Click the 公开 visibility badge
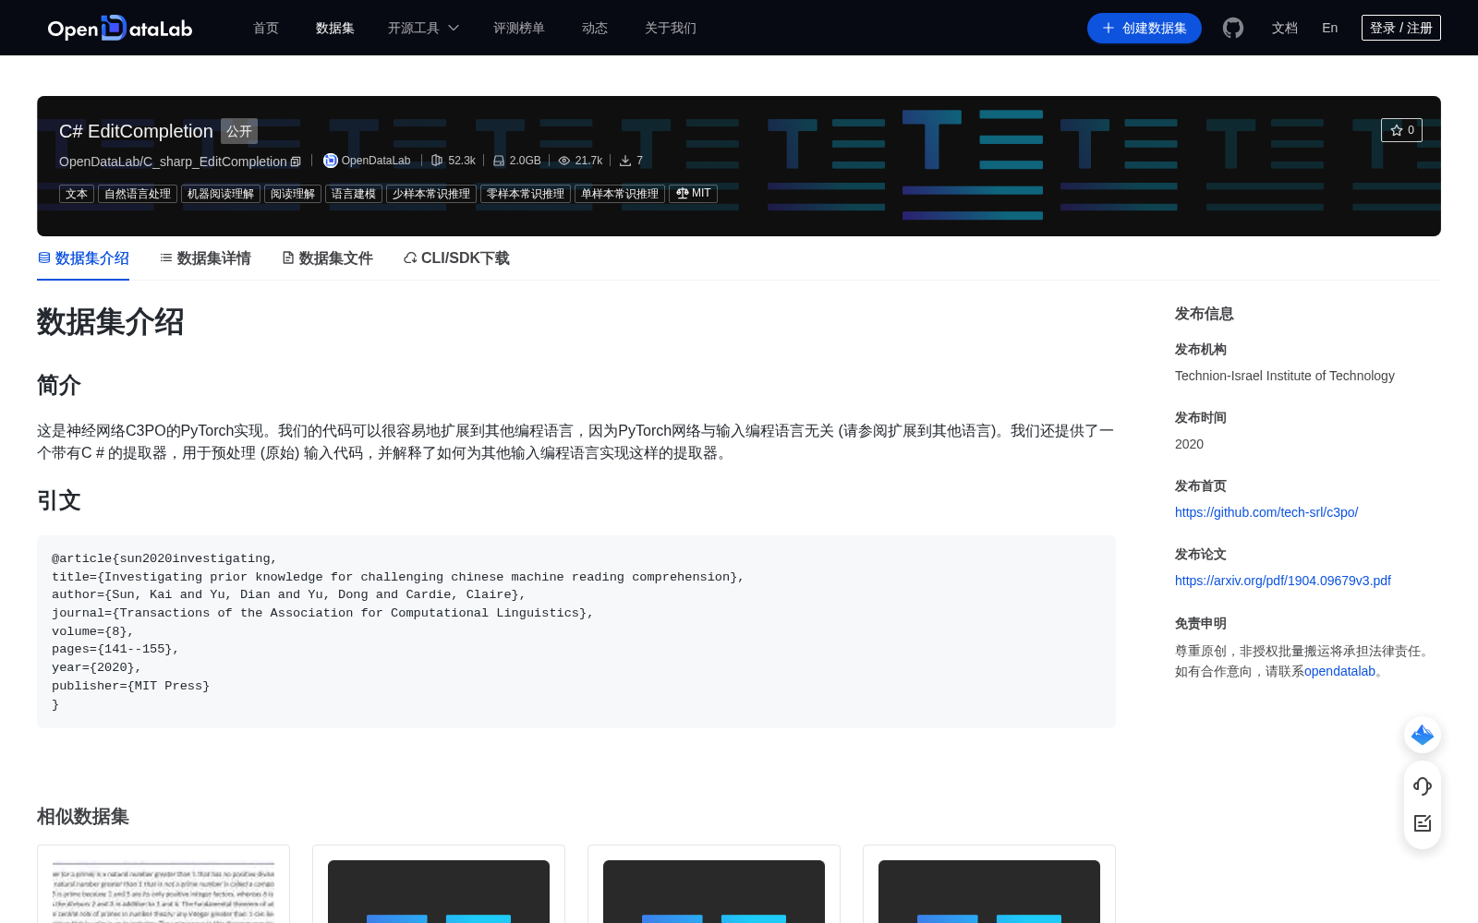Screen dimensions: 1478x923 tap(239, 131)
